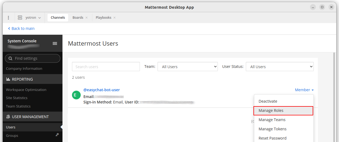Open the three-dot app menu
The height and width of the screenshot is (142, 339).
(x=8, y=18)
